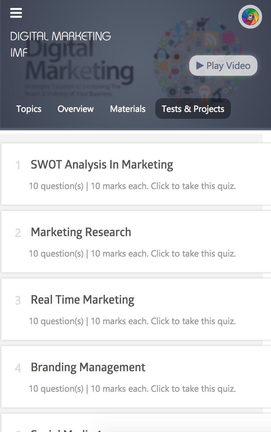Click SWOT Analysis quiz description text
This screenshot has width=271, height=432.
pos(132,186)
